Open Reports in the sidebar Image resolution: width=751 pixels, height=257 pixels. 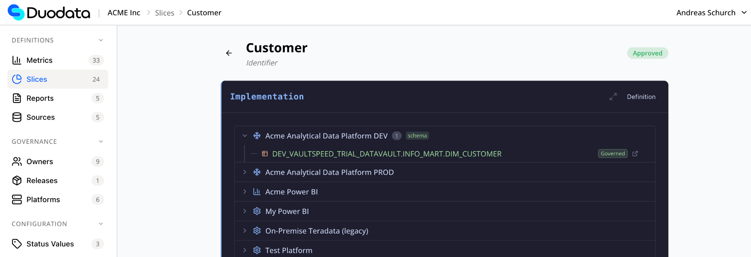click(40, 98)
